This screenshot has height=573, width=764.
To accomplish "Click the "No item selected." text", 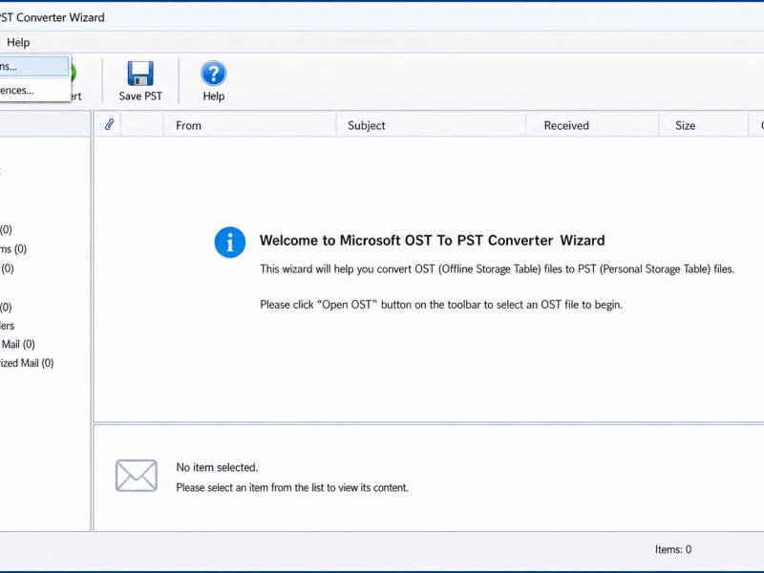I will pyautogui.click(x=217, y=467).
